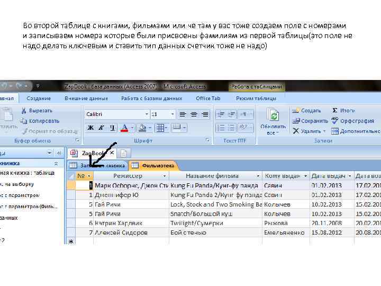Expand Шрифт group dialog launcher
This screenshot has width=381, height=286.
[208, 140]
